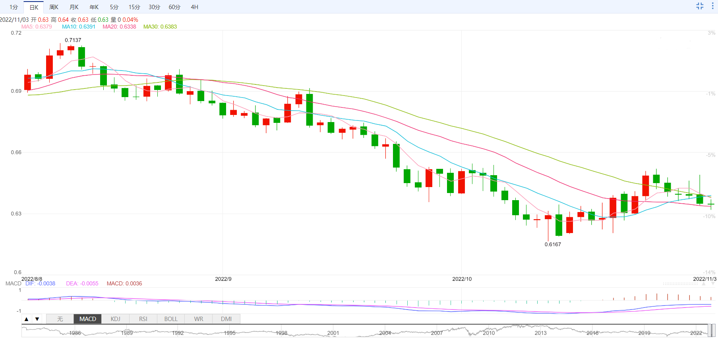Click the 2022/11/3 end date label
Screen dimensions: 718x346
[x=705, y=279]
